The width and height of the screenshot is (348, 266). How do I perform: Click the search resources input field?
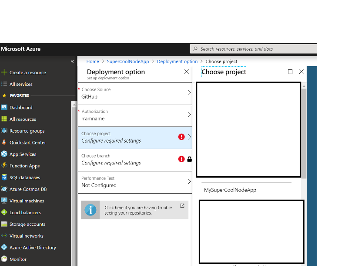point(254,49)
